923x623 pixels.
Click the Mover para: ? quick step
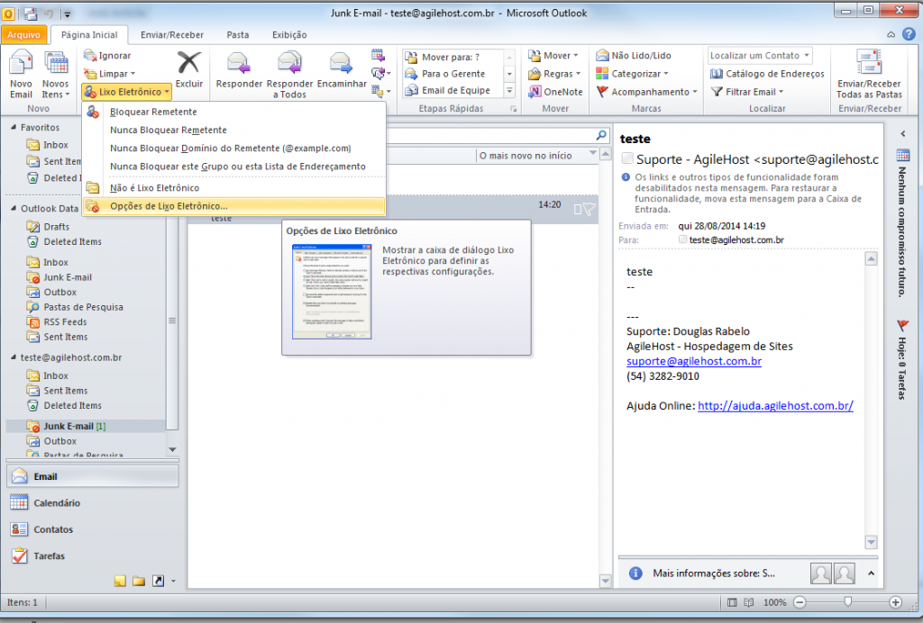pyautogui.click(x=452, y=57)
